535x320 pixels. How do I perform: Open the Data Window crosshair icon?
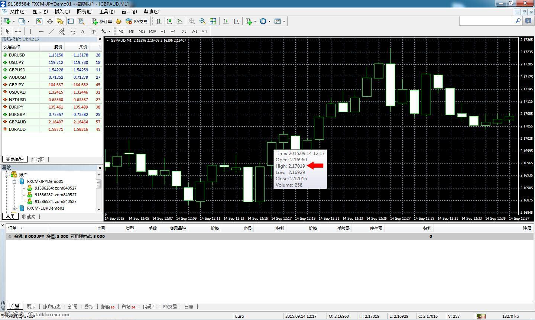tap(50, 21)
